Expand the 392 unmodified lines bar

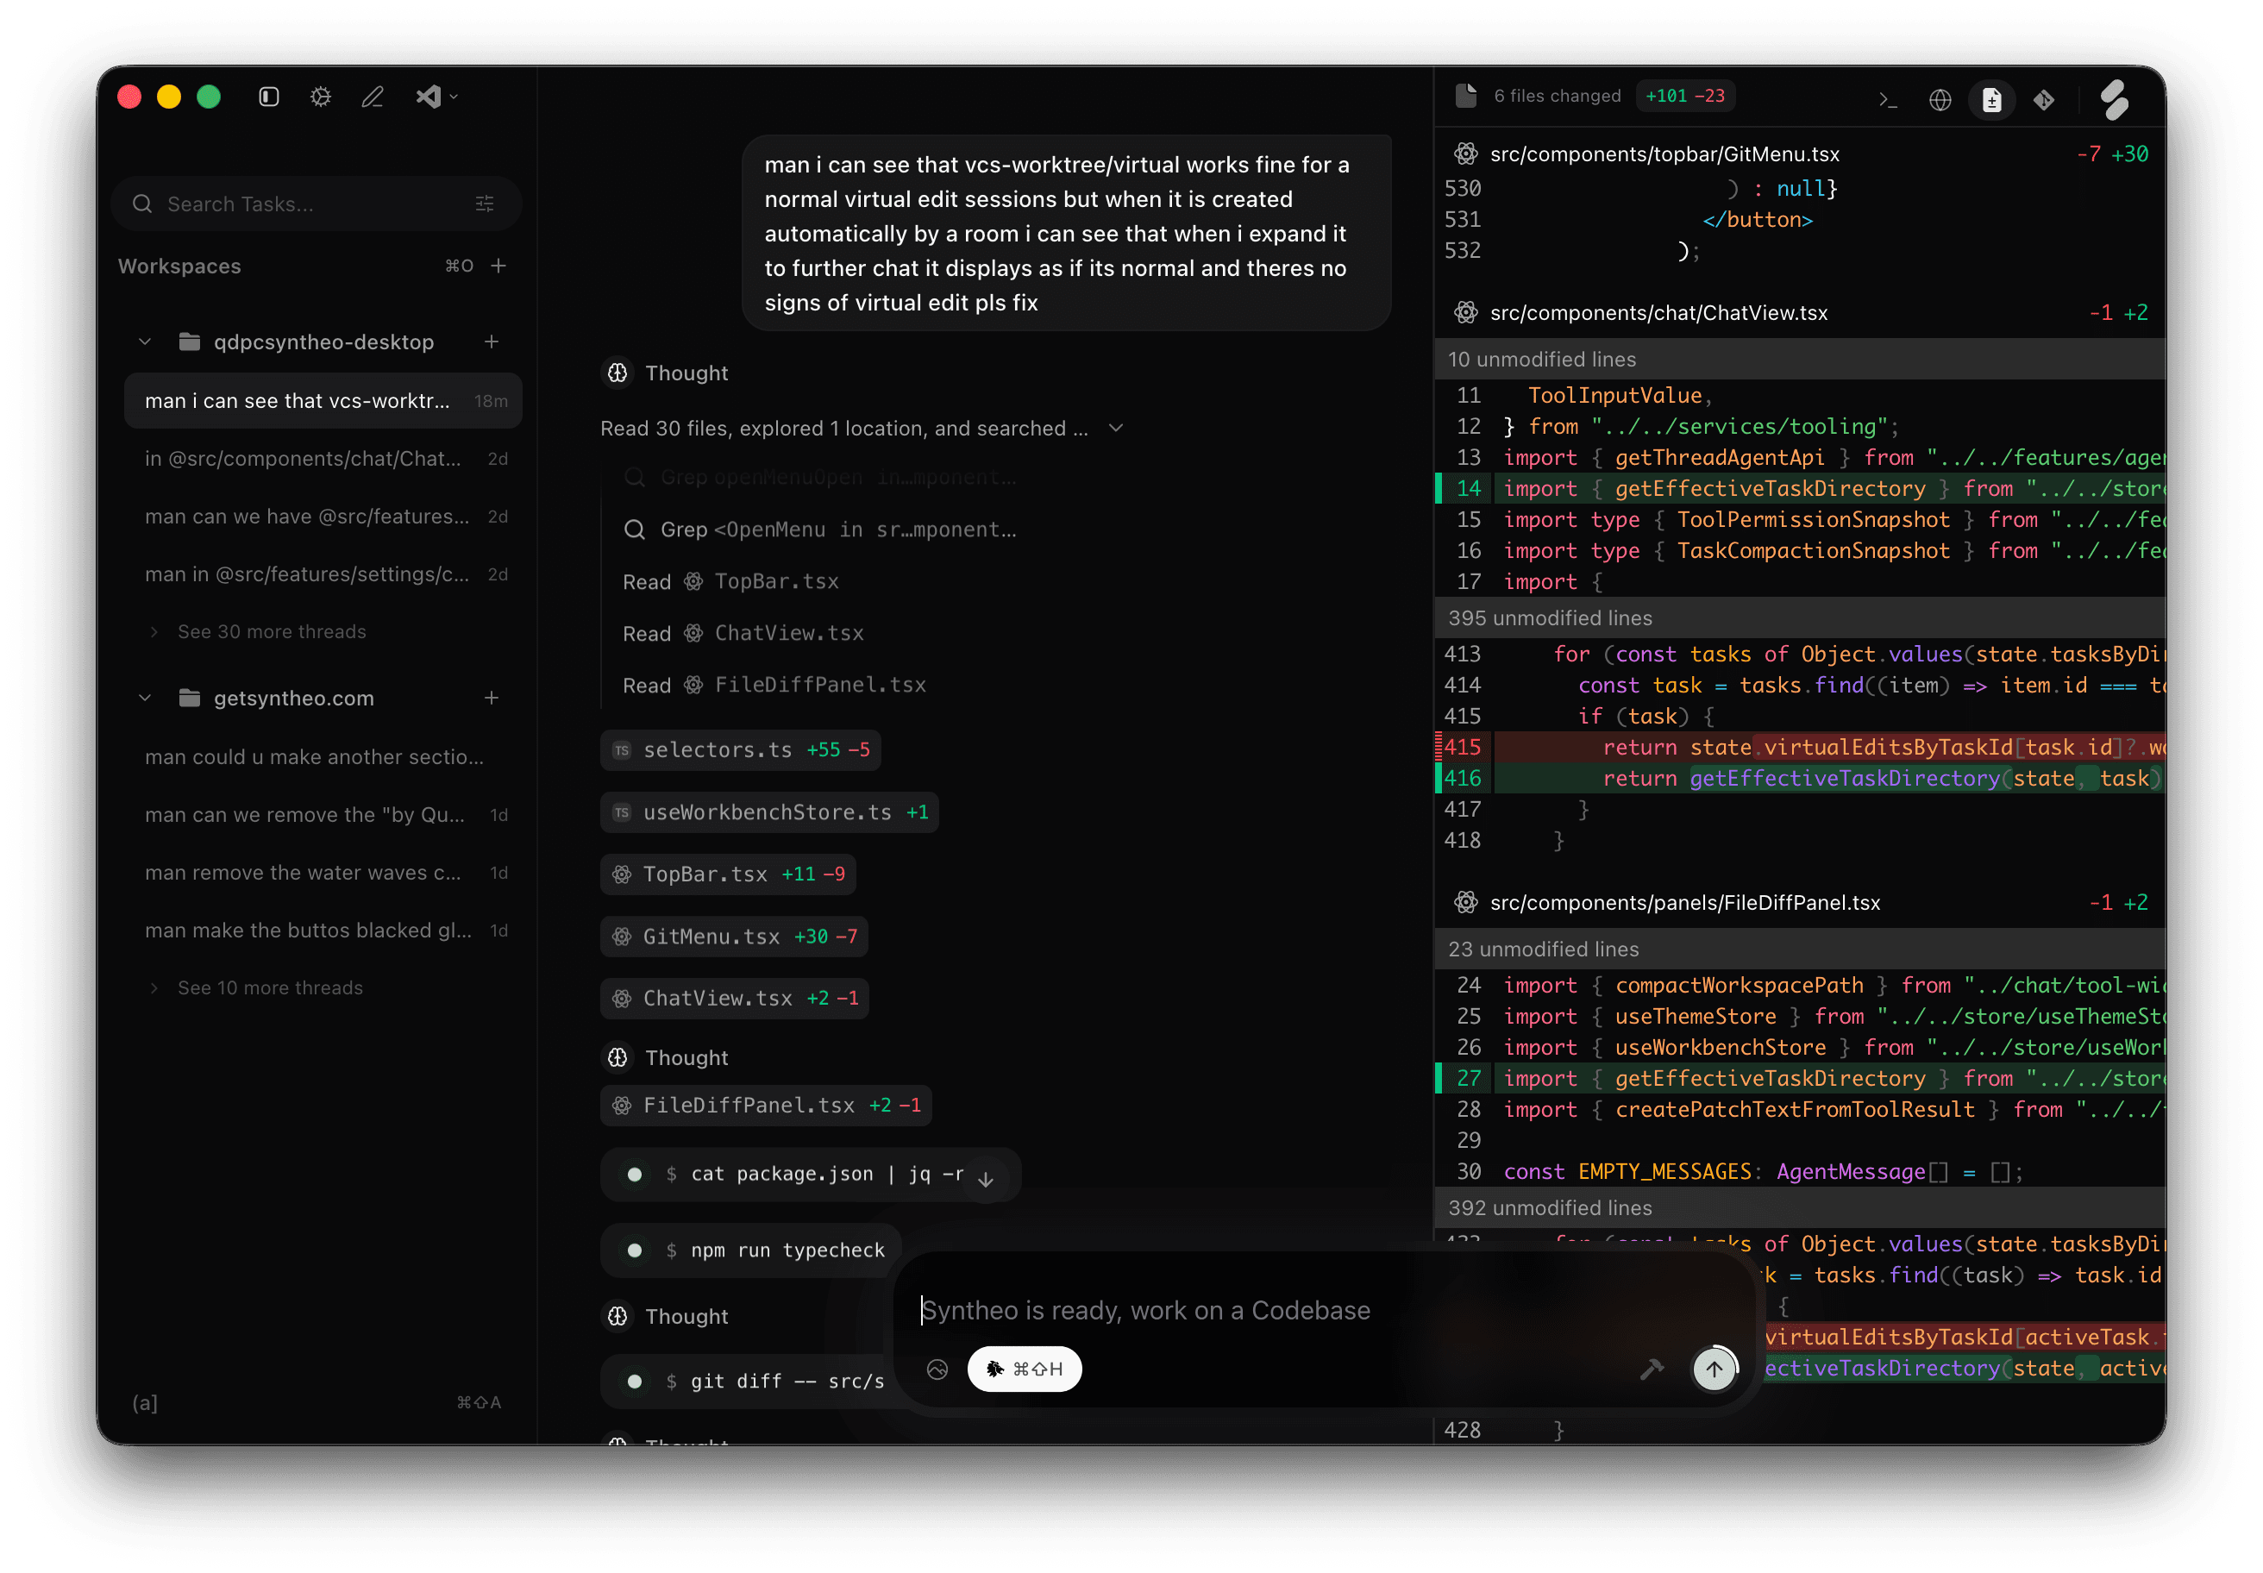[x=1800, y=1208]
